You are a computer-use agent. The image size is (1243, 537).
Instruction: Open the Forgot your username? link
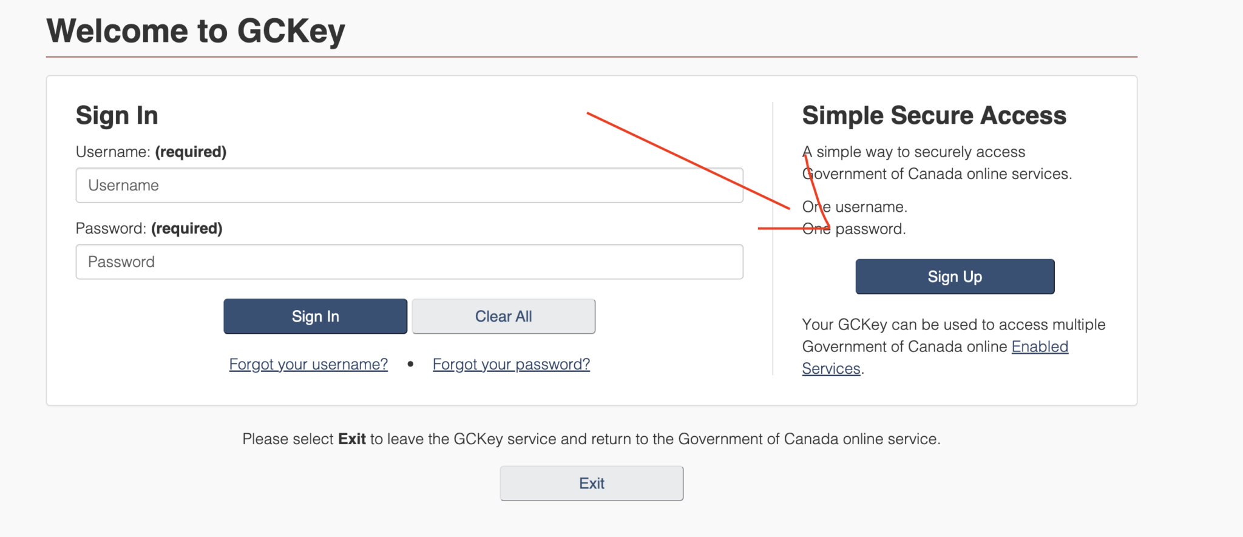308,364
